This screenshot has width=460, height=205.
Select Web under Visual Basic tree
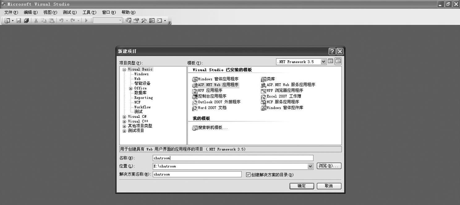point(137,79)
